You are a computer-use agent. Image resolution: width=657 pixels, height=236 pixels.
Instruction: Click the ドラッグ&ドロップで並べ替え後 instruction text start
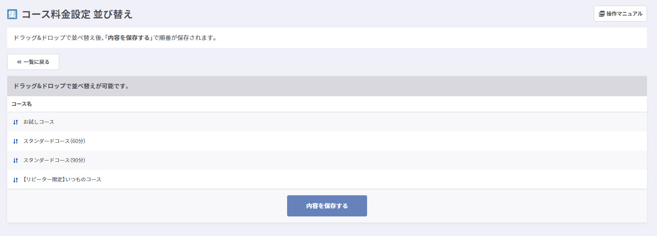coord(58,38)
